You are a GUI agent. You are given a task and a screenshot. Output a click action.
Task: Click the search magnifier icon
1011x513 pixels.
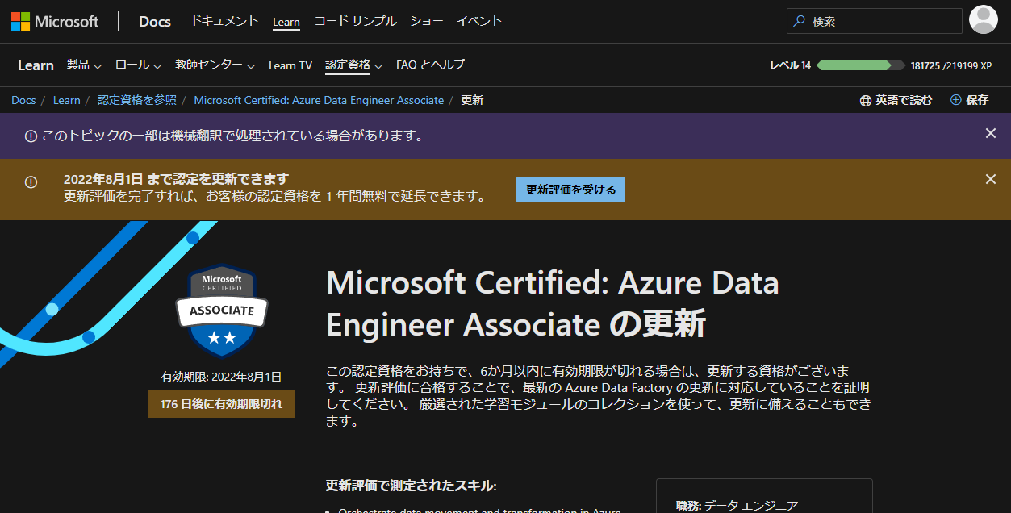coord(799,22)
